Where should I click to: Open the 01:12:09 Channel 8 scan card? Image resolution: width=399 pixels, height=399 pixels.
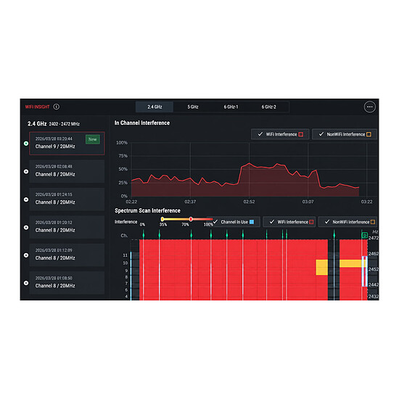click(x=67, y=255)
